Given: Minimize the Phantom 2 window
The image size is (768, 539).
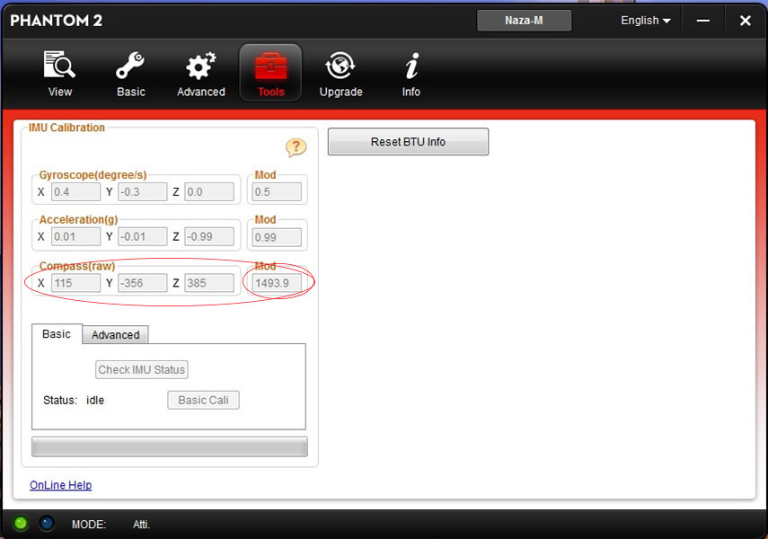Looking at the screenshot, I should click(702, 21).
